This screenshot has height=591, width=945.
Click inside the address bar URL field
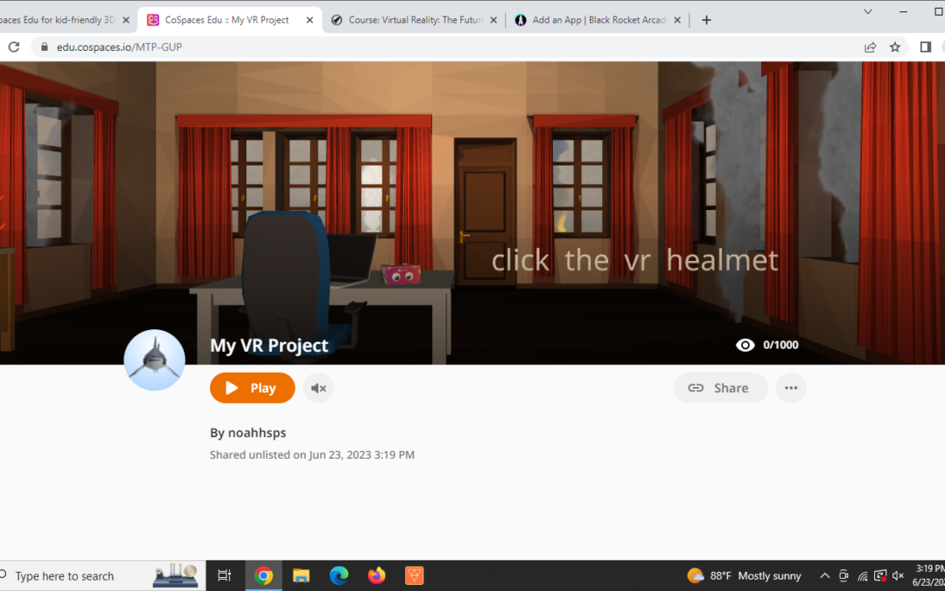point(175,46)
